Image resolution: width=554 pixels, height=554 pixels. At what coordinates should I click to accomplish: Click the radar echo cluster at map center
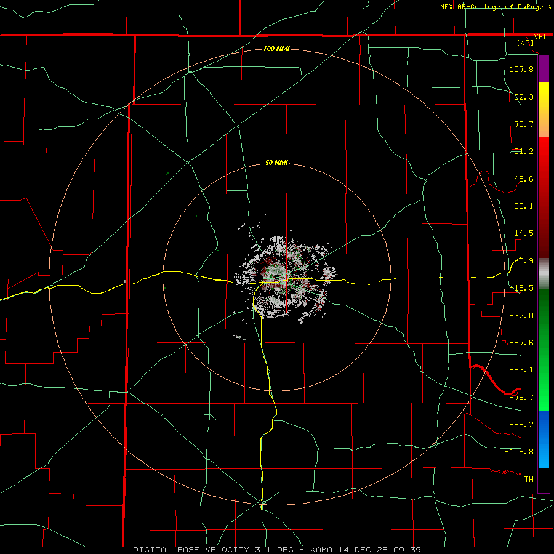[x=286, y=278]
